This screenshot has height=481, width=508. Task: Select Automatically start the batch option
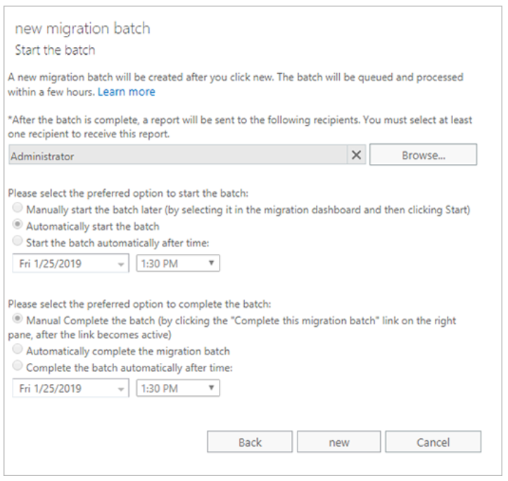tap(18, 226)
